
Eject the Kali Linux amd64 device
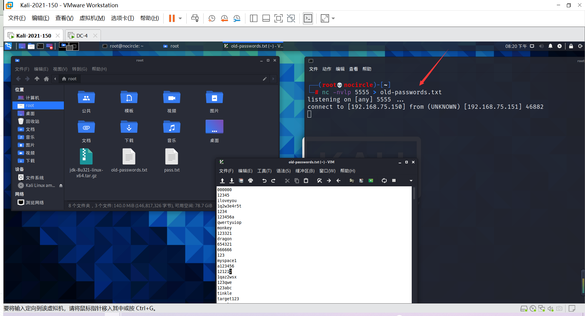pos(61,185)
